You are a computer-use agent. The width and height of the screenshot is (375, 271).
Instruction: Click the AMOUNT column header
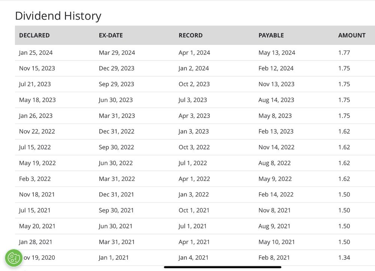[352, 35]
